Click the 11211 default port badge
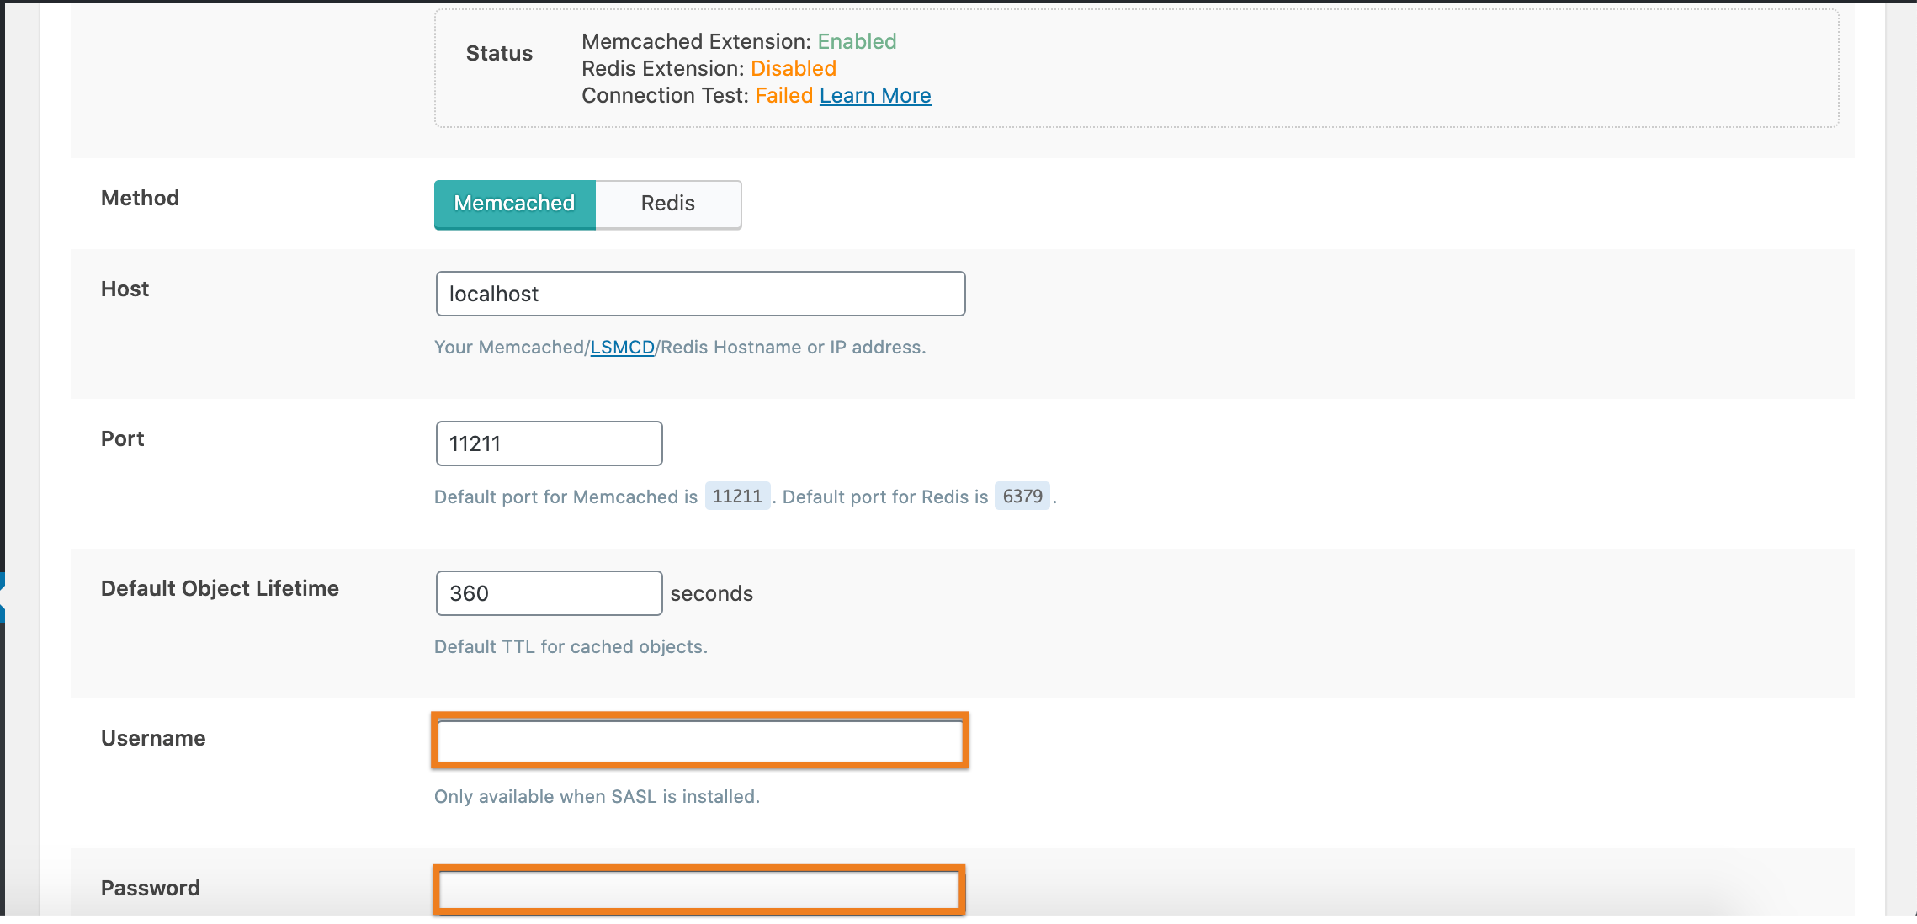This screenshot has height=924, width=1917. pyautogui.click(x=736, y=497)
